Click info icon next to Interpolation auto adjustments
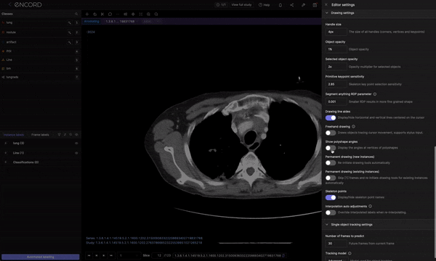Image resolution: width=436 pixels, height=261 pixels. [370, 206]
